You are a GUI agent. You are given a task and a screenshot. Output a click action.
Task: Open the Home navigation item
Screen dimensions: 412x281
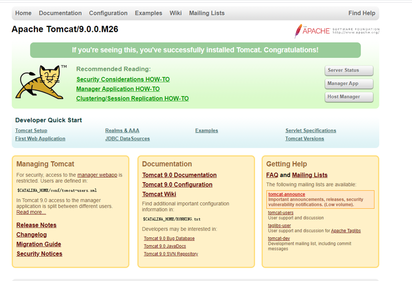pos(23,13)
